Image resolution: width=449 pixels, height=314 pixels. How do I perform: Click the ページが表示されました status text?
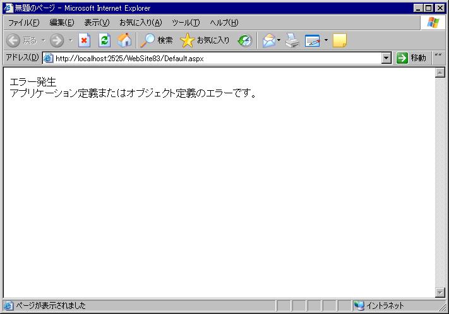(51, 306)
